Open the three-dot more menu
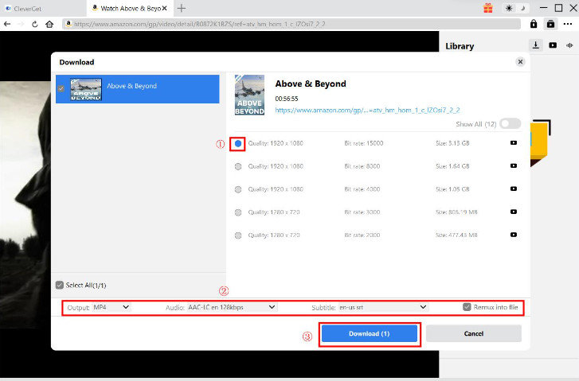579x381 pixels. [568, 24]
